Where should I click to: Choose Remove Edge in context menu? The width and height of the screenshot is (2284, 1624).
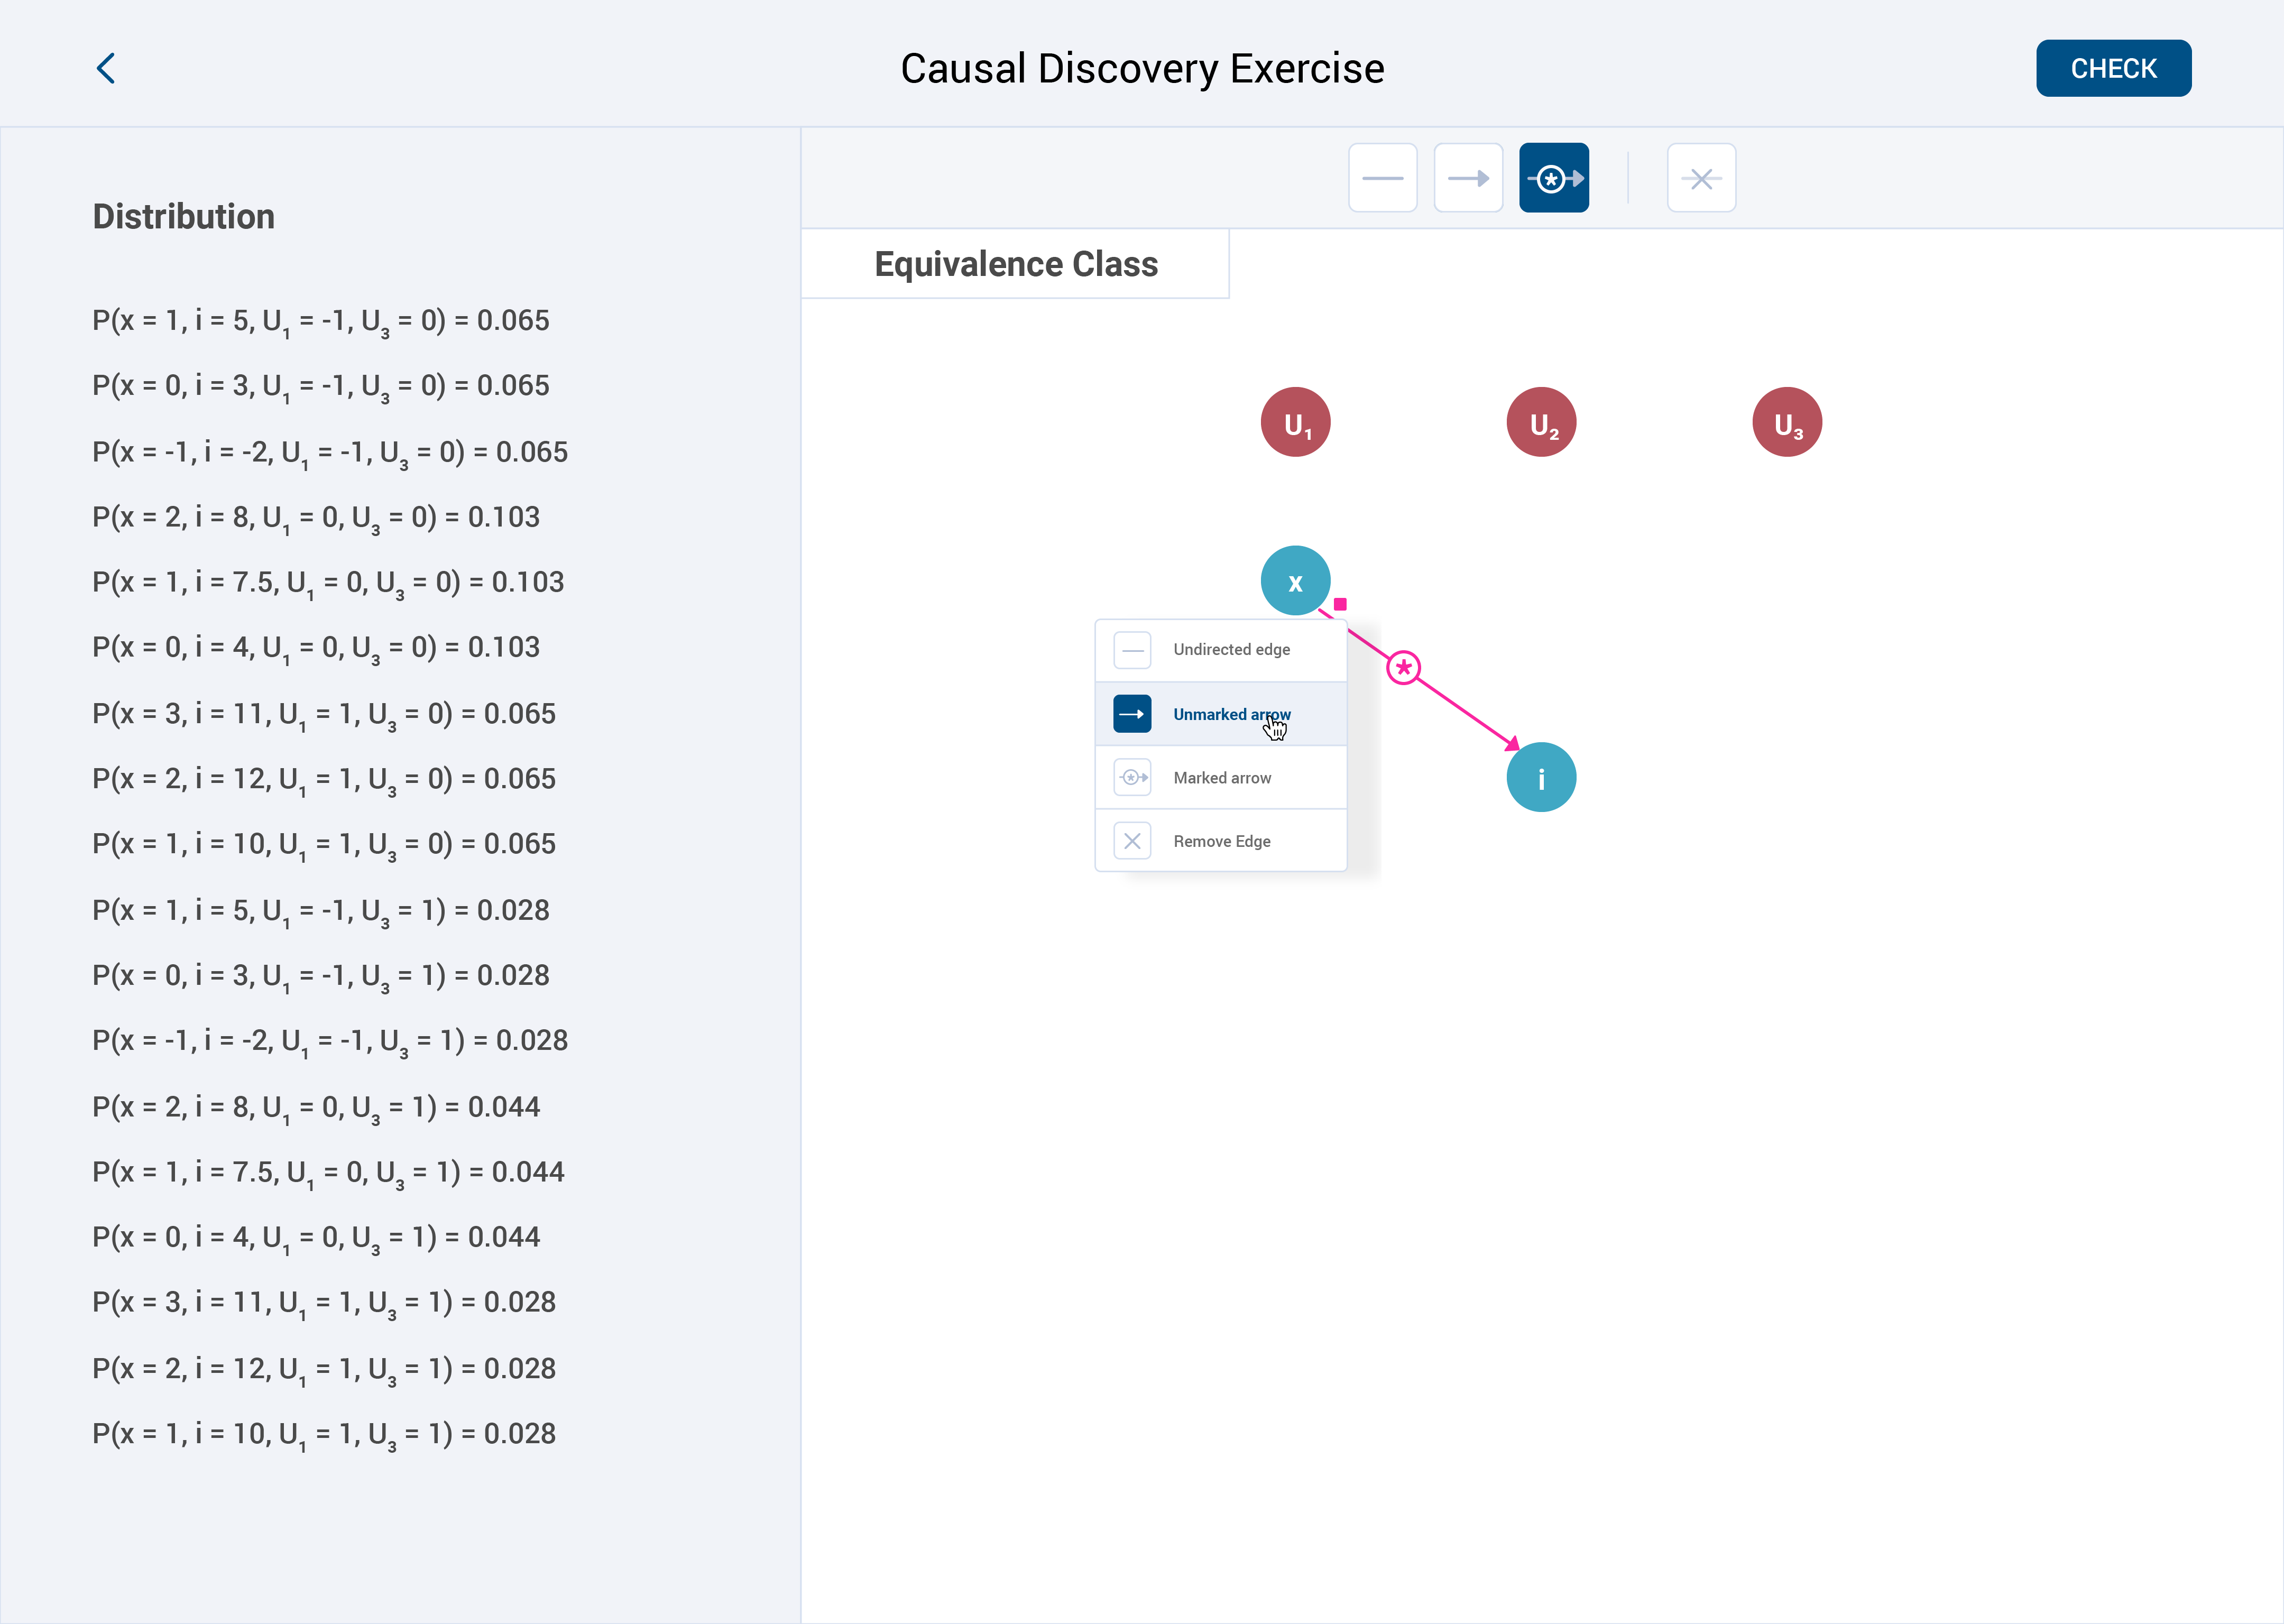1220,841
